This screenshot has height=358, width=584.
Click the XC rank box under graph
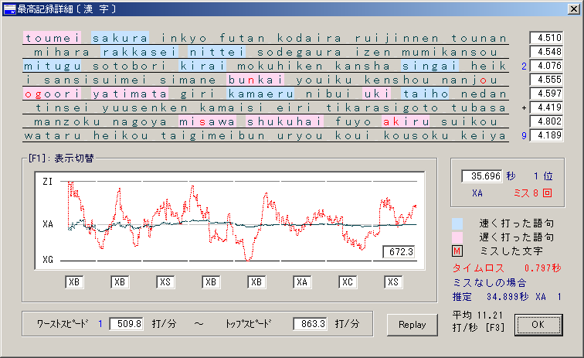(348, 282)
